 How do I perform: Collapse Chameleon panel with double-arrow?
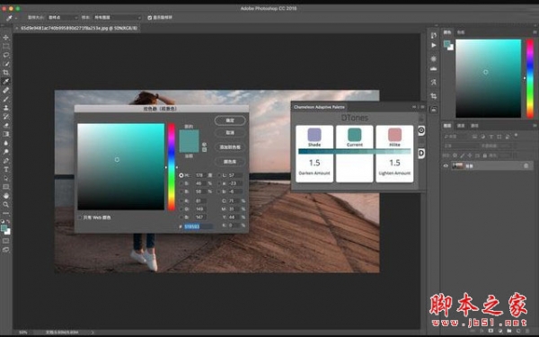point(414,107)
